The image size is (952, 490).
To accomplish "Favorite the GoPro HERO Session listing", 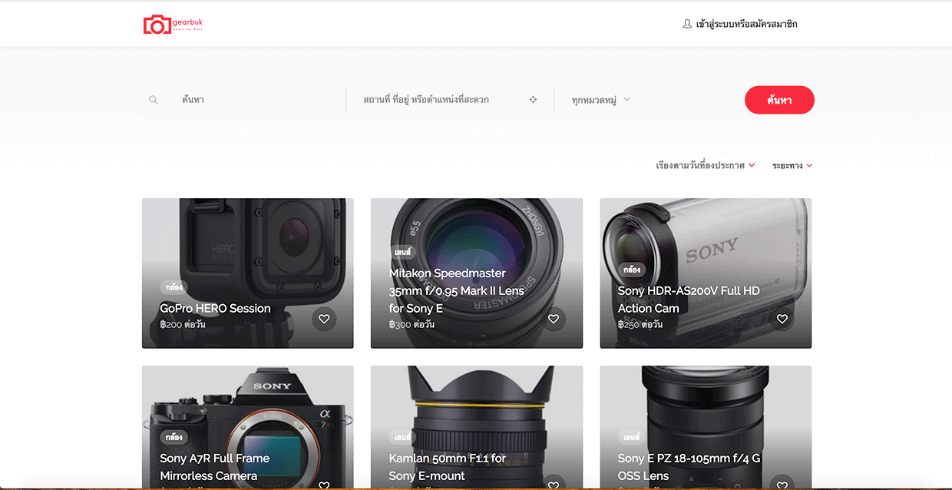I will tap(324, 319).
